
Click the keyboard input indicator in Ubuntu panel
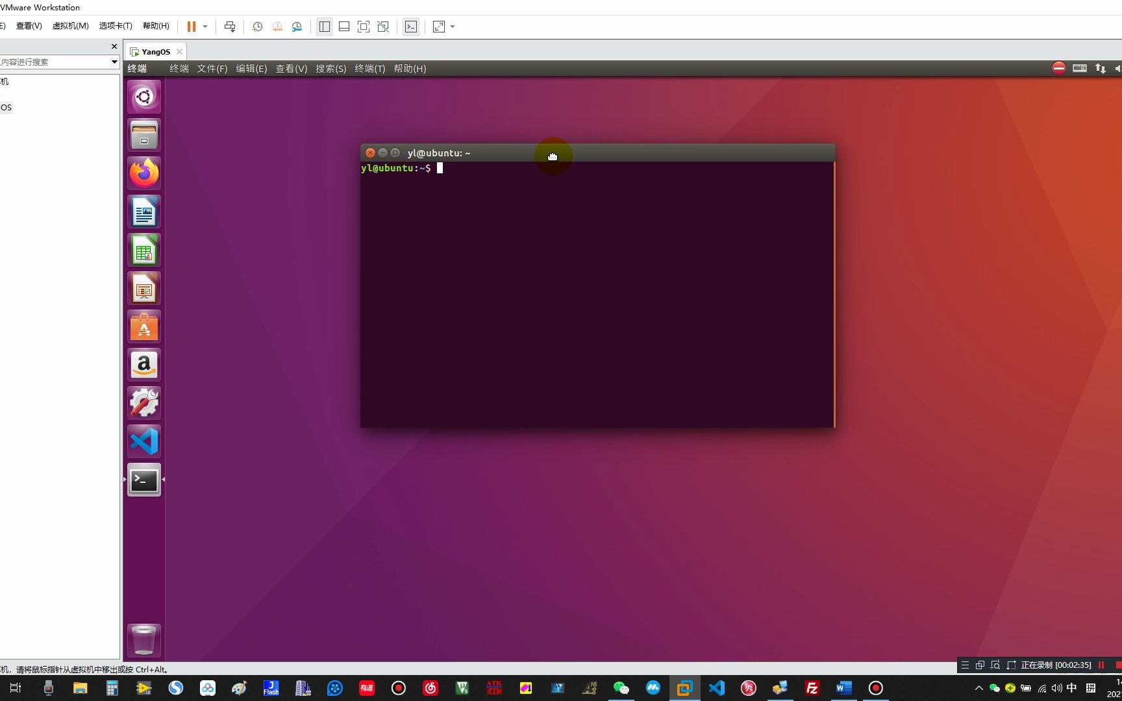coord(1080,68)
